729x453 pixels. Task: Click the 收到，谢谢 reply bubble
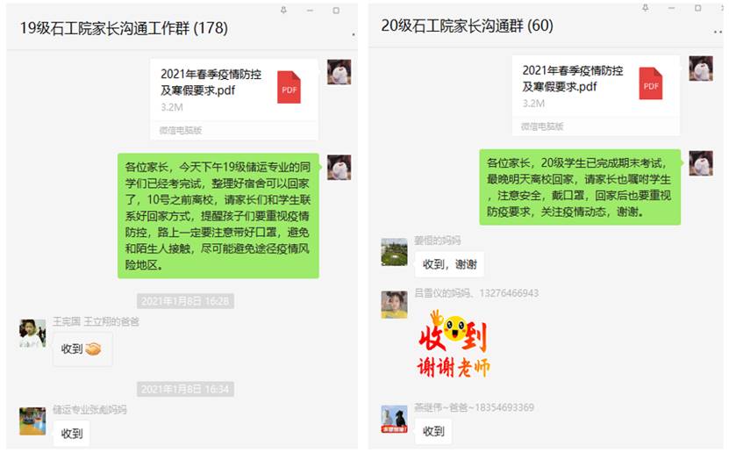pyautogui.click(x=449, y=264)
